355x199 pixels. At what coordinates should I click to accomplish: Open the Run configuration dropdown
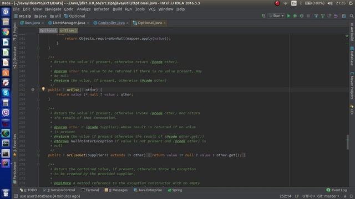277,16
